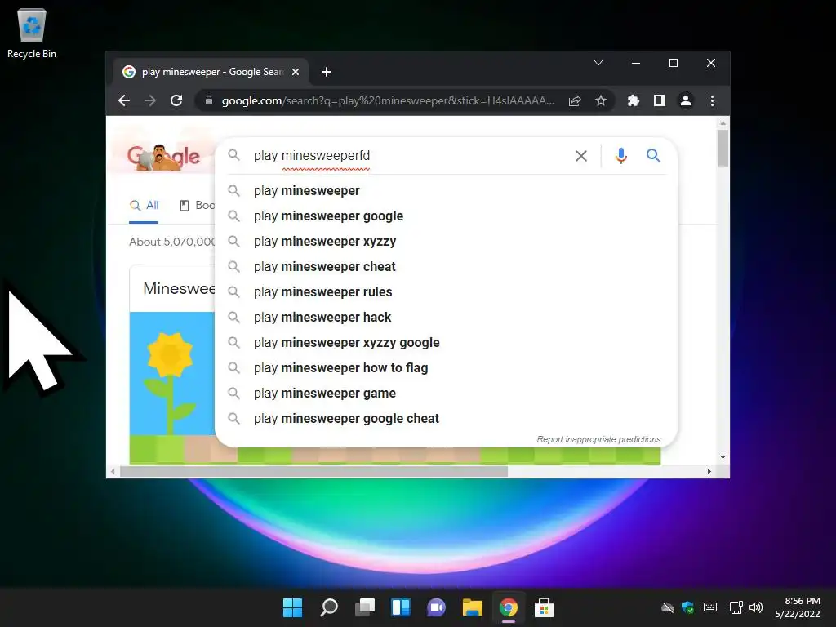Viewport: 836px width, 627px height.
Task: Select suggestion "play minesweeper"
Action: [x=447, y=191]
